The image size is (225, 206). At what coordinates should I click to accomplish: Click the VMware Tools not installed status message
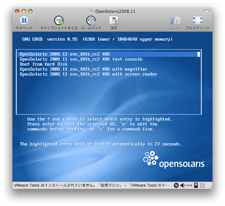(x=92, y=185)
